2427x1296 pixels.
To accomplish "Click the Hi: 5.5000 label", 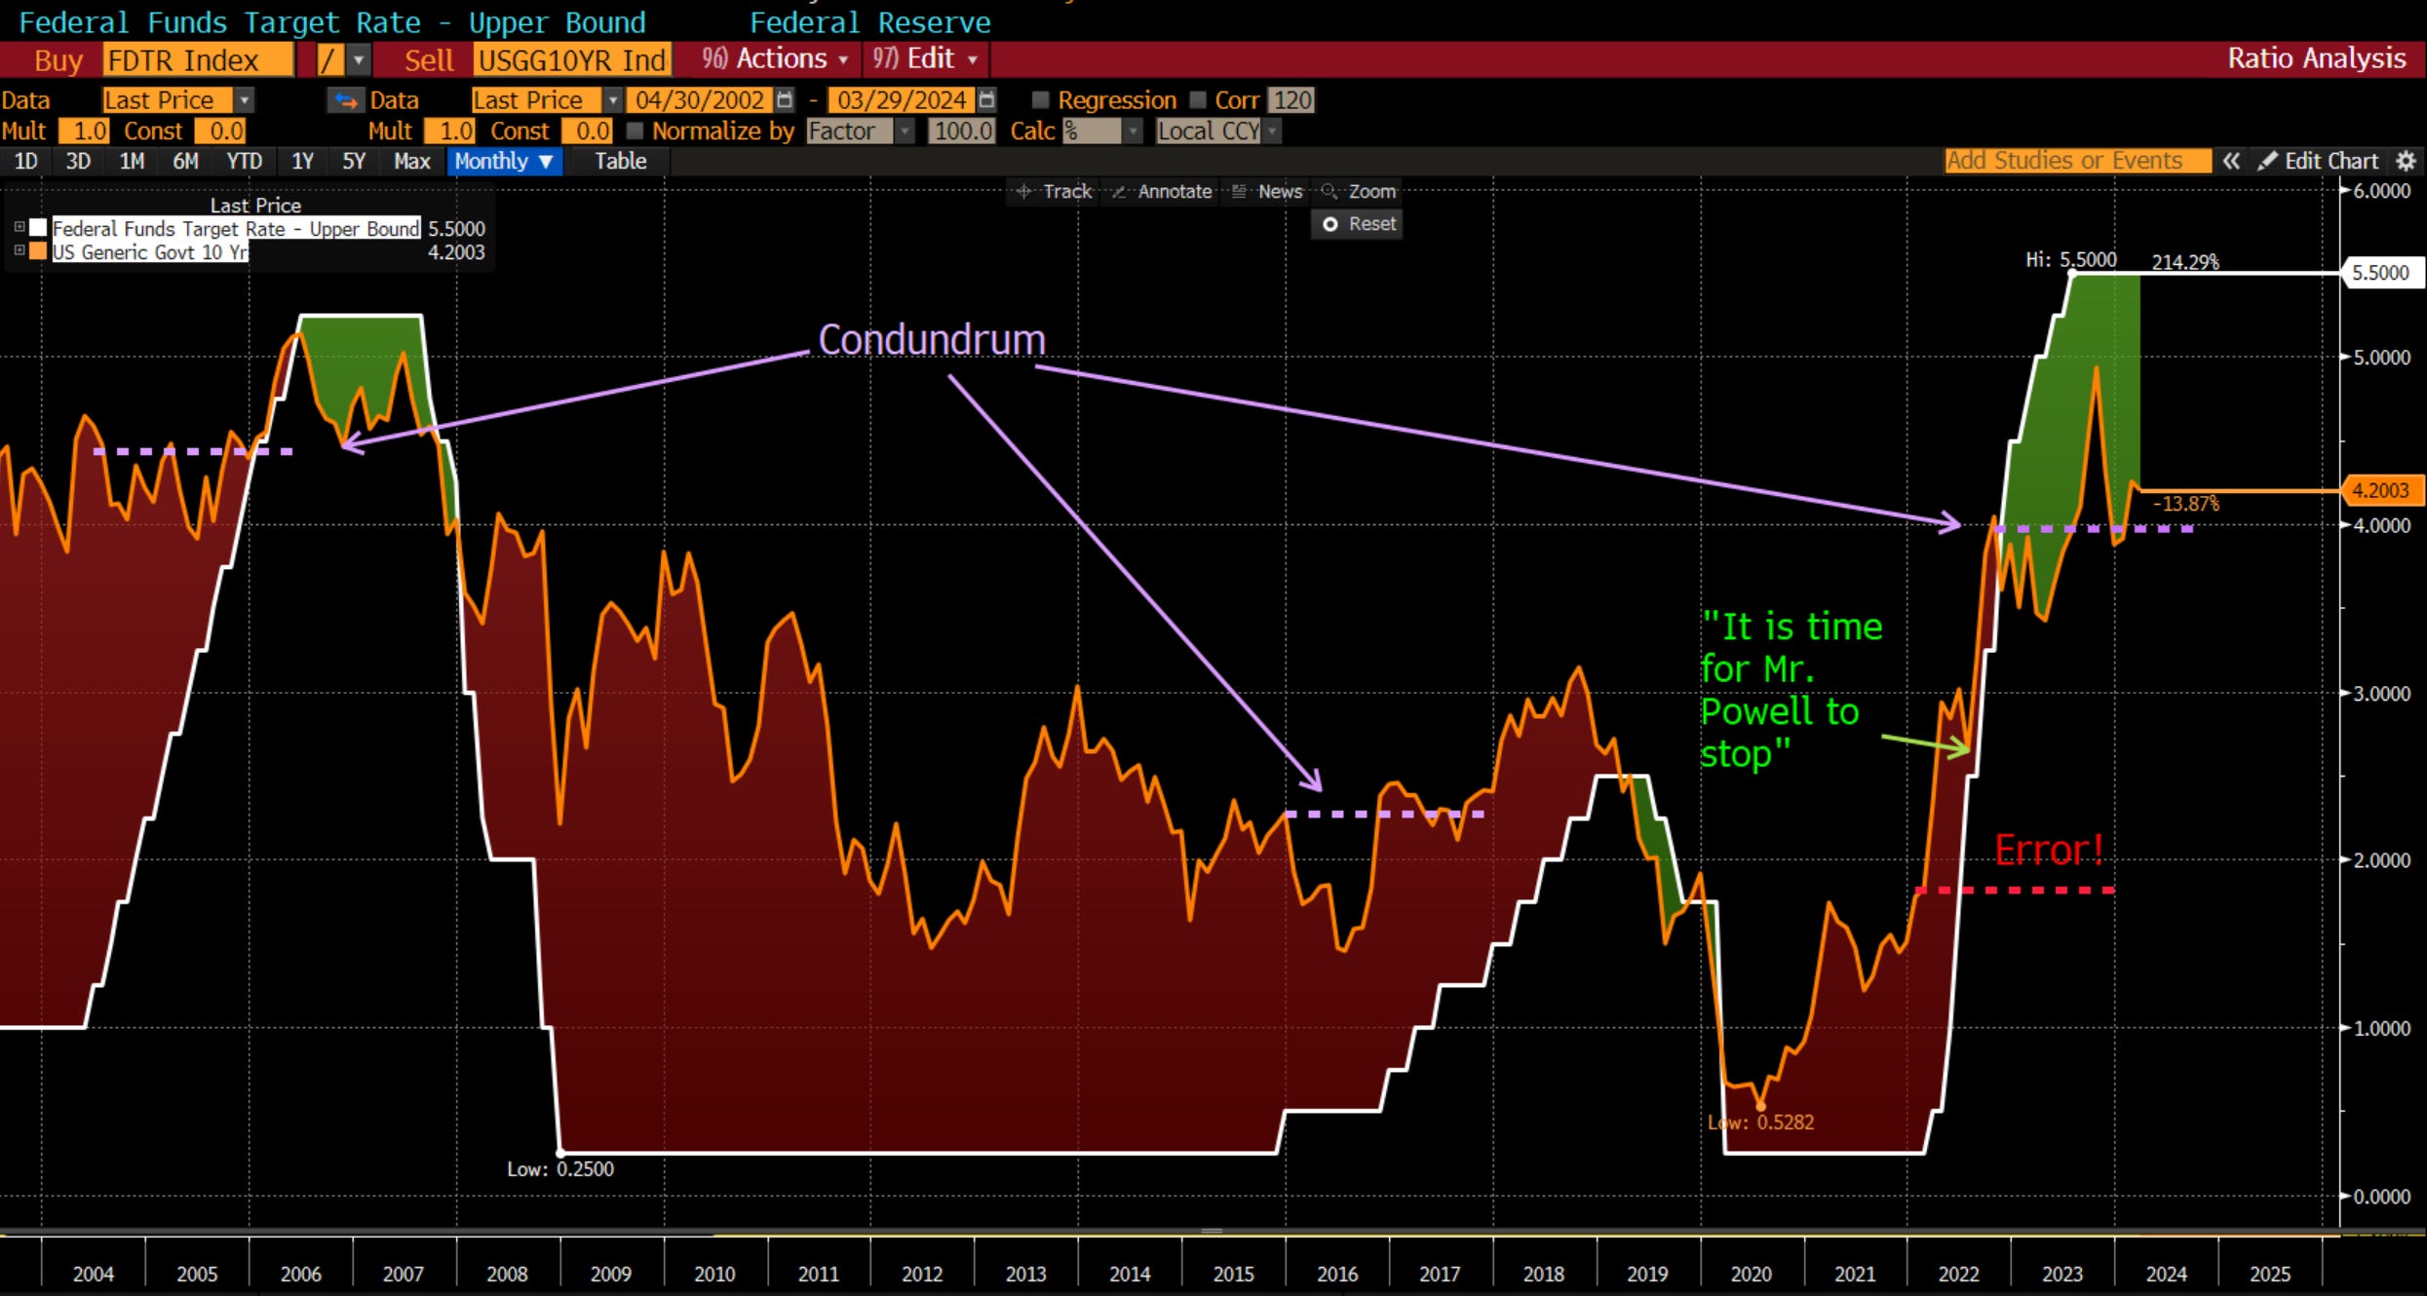I will [x=2071, y=260].
